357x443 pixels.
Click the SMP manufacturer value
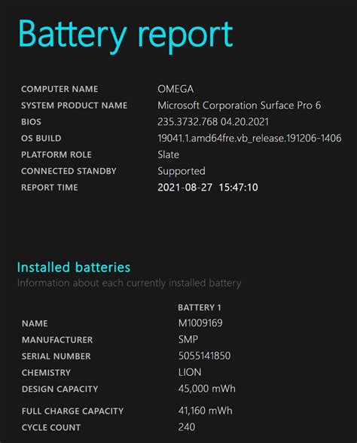(188, 339)
